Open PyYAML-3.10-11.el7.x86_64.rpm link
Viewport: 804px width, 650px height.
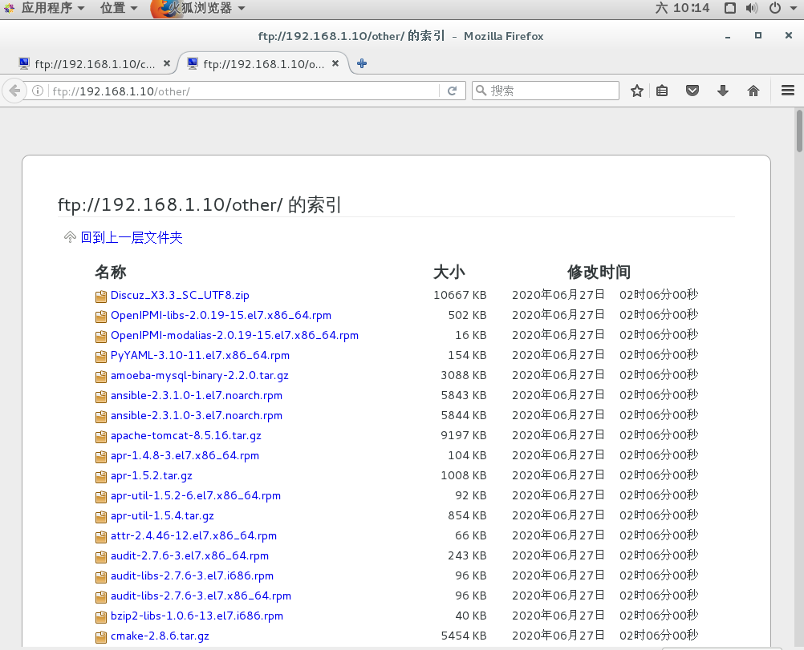(x=200, y=355)
